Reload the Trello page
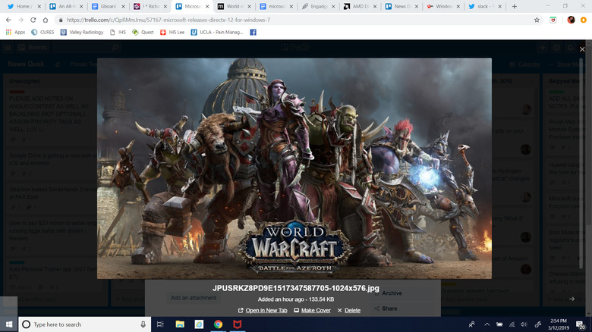Image resolution: width=592 pixels, height=332 pixels. [33, 20]
